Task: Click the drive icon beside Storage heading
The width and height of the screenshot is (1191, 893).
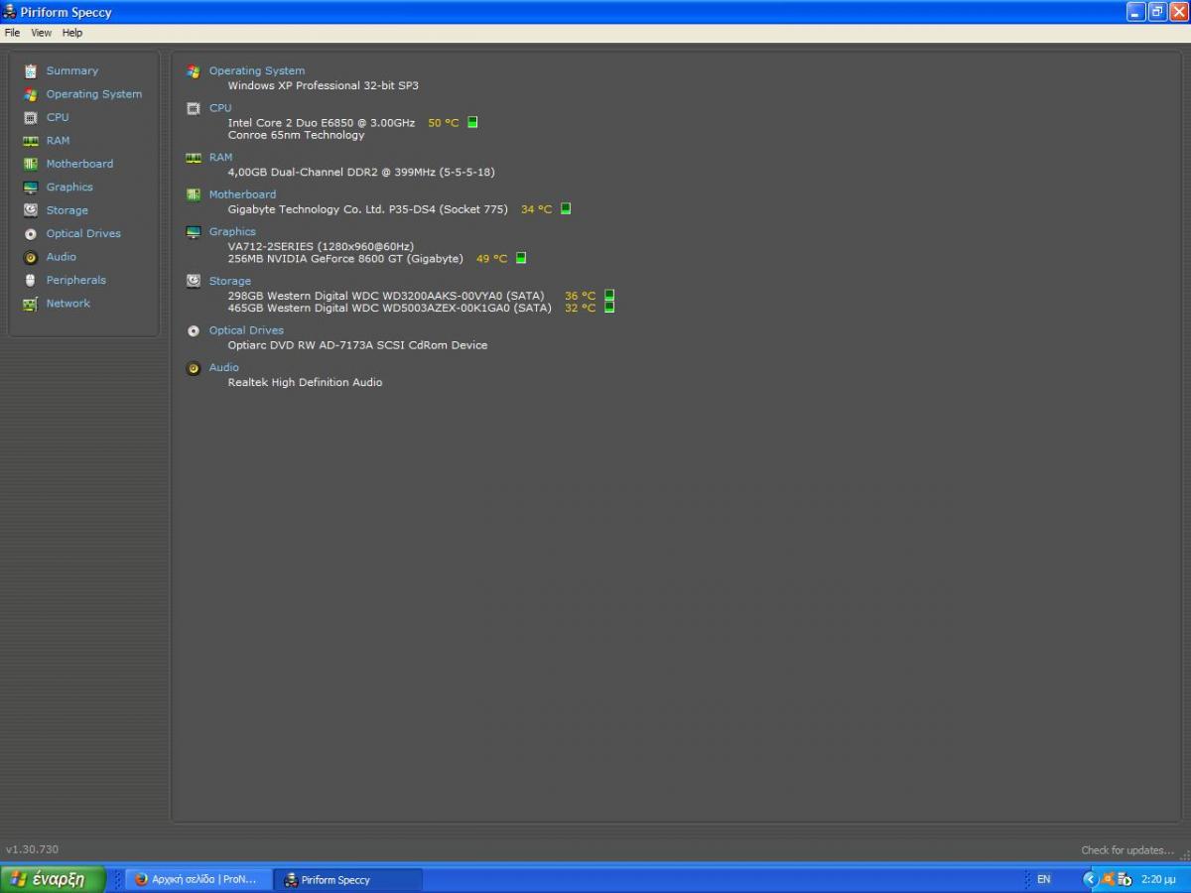Action: coord(194,281)
